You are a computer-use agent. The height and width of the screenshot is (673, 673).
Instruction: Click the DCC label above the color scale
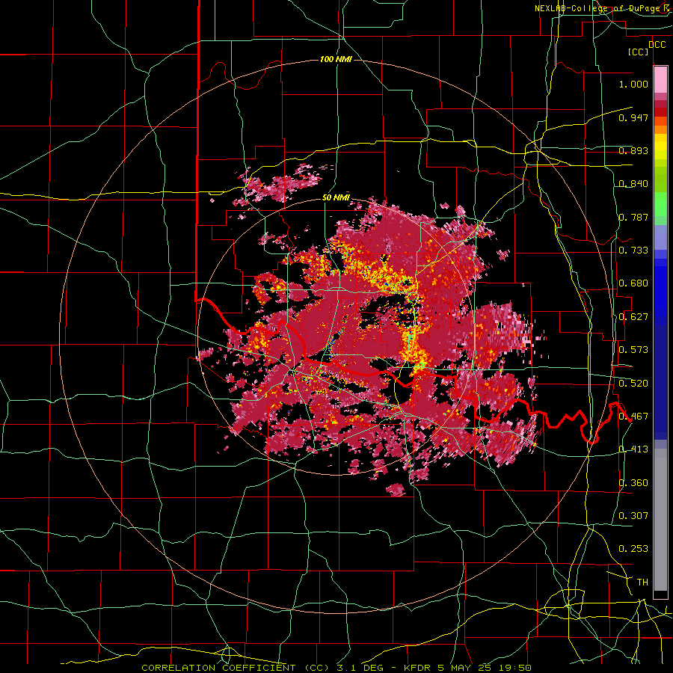pos(657,45)
